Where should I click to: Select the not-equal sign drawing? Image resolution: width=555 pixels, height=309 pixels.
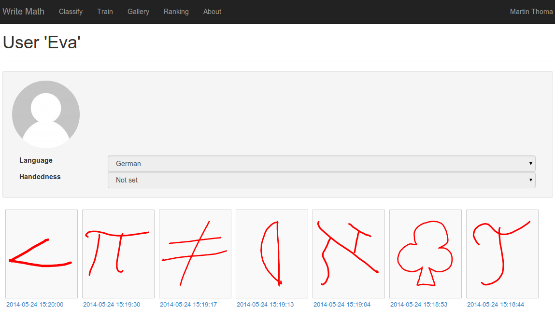(195, 253)
